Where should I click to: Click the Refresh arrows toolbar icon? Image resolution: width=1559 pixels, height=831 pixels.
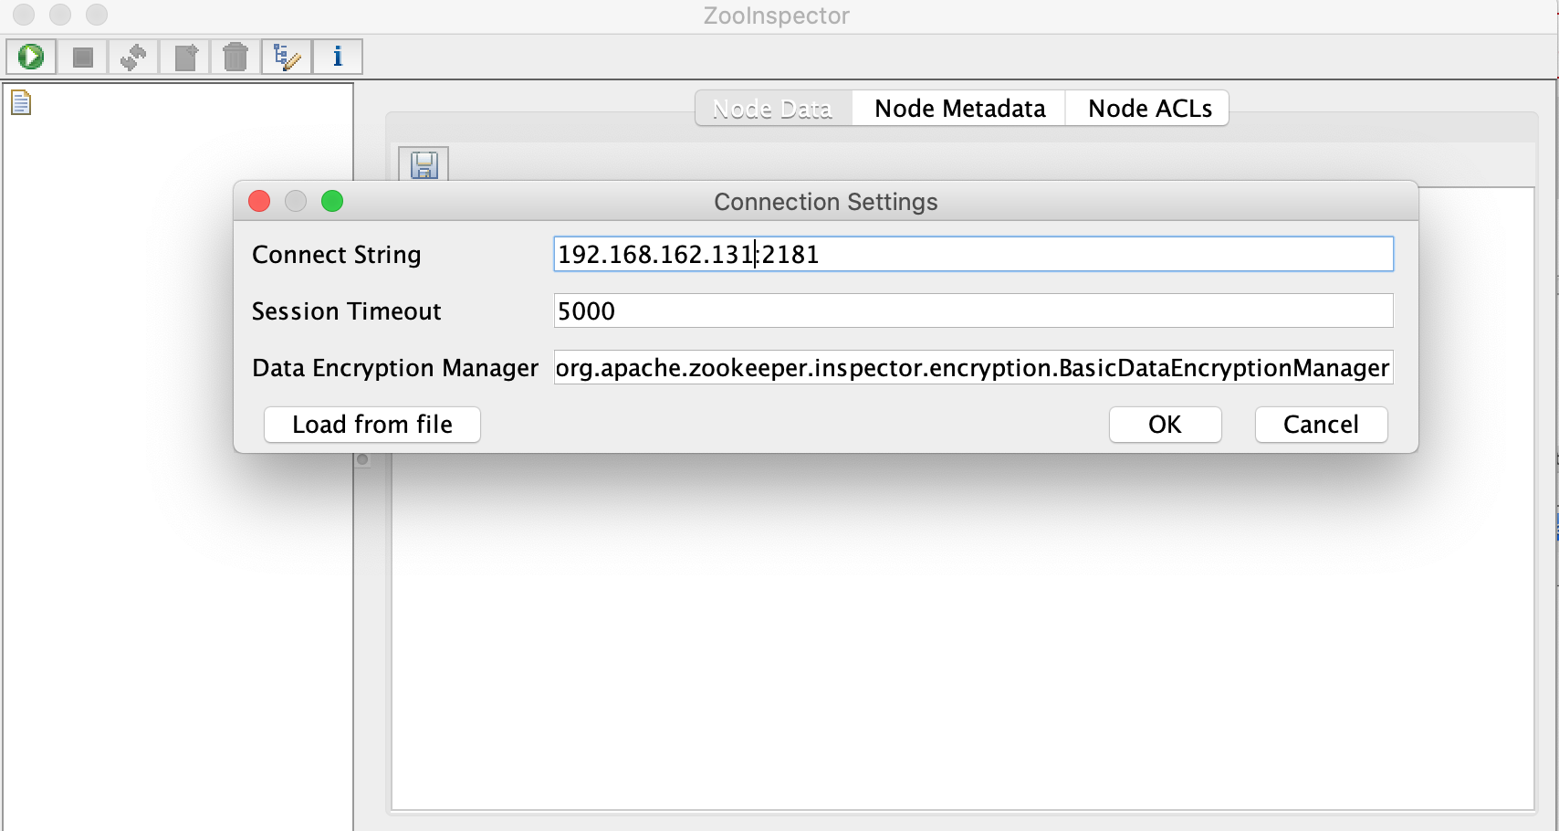pyautogui.click(x=133, y=57)
